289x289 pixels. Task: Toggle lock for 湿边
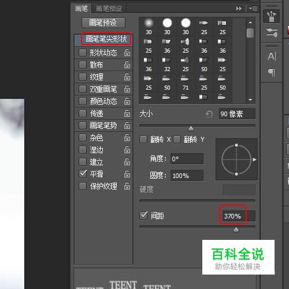coord(127,150)
